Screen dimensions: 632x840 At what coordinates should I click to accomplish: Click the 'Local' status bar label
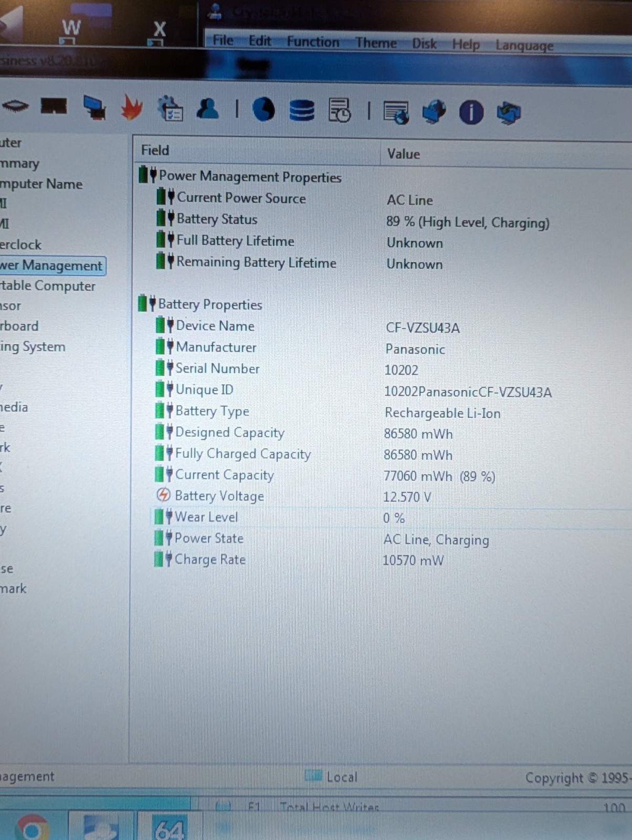[342, 776]
